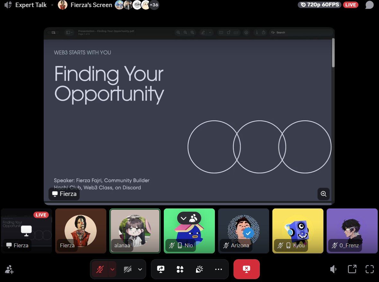Select alanaa's participant tile

[x=135, y=231]
